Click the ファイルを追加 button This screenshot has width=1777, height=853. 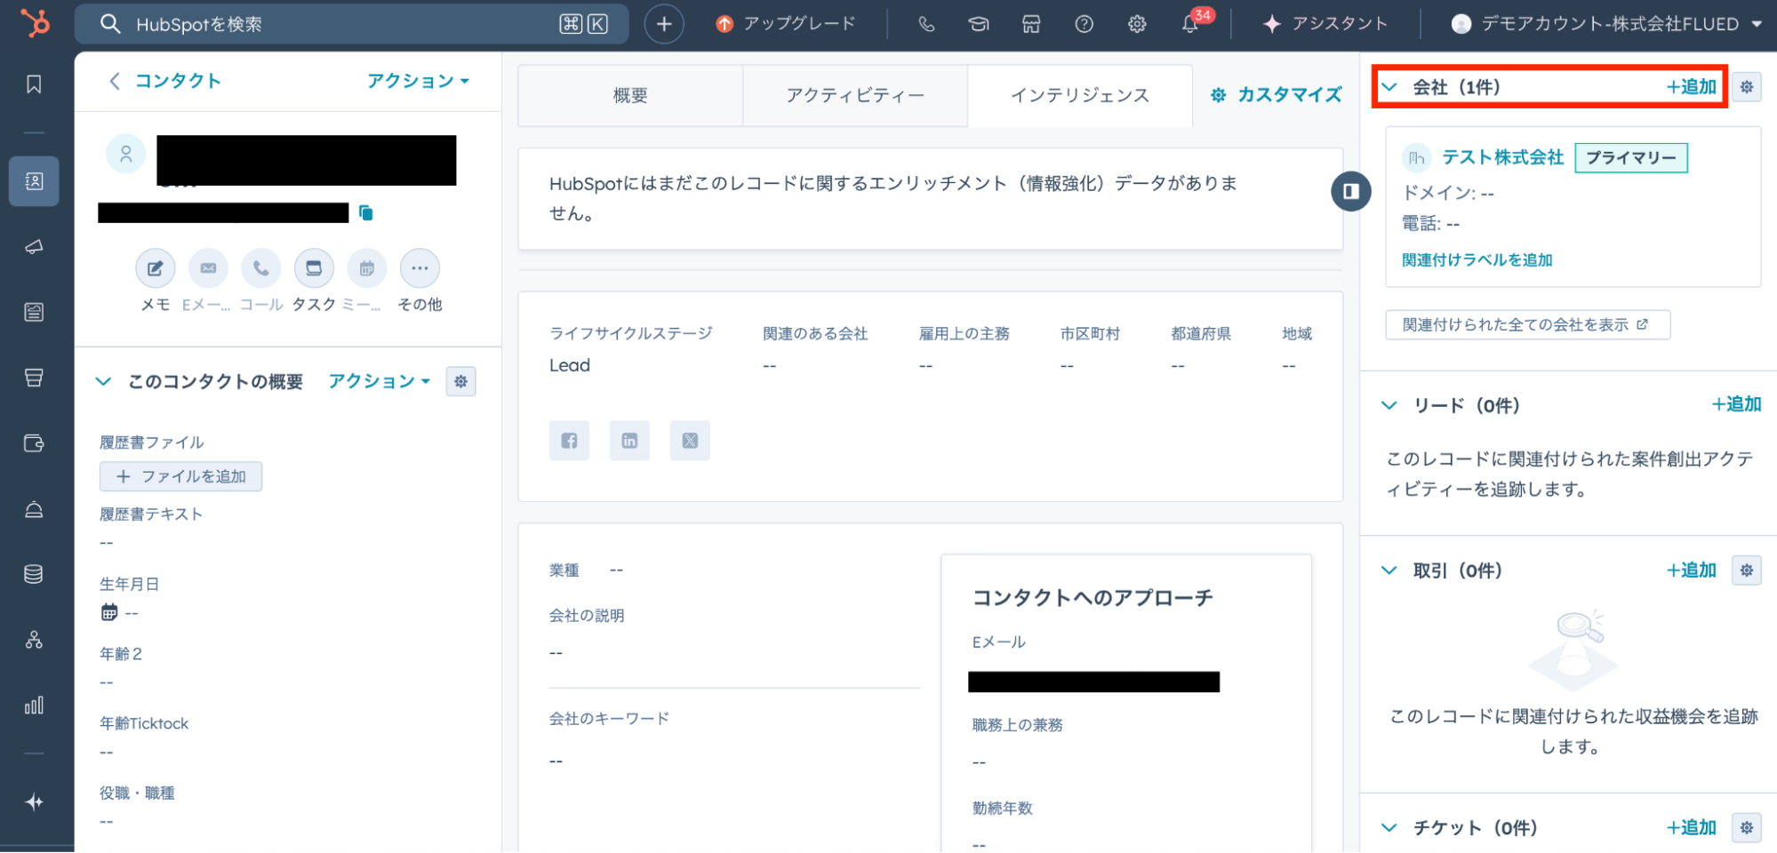[x=181, y=476]
